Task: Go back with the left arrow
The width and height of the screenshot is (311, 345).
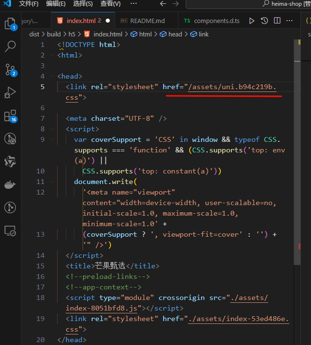Action: [x=163, y=3]
